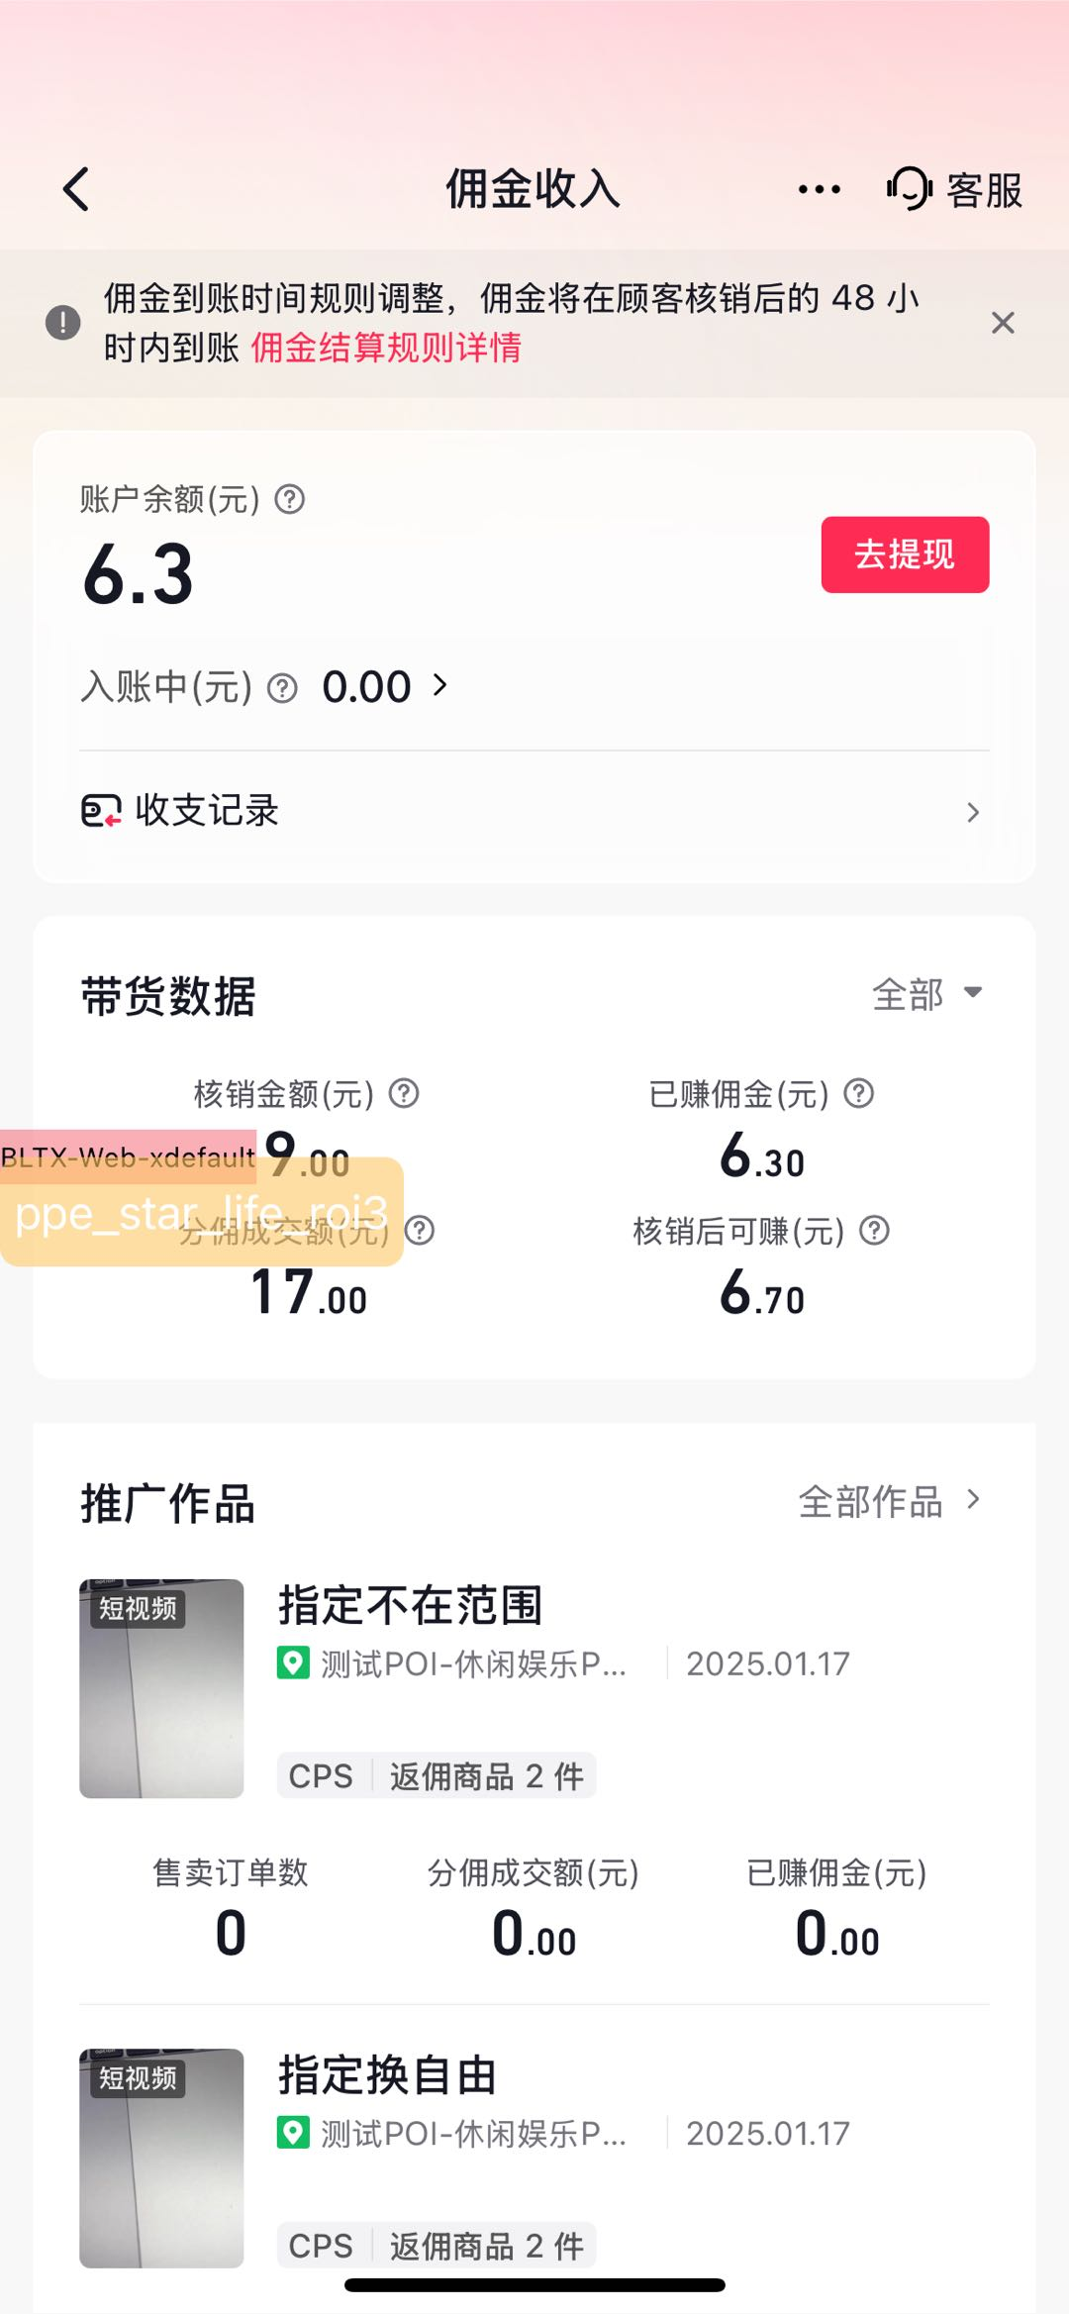This screenshot has height=2314, width=1069.
Task: Open the 指定不在范围 video thumbnail
Action: [161, 1688]
